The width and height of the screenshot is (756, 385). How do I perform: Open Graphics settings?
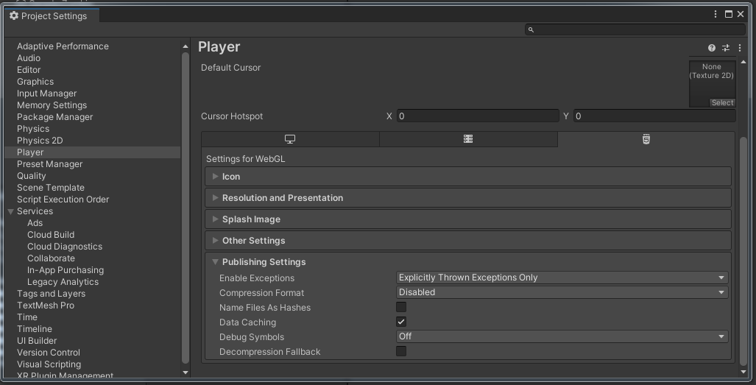coord(35,82)
